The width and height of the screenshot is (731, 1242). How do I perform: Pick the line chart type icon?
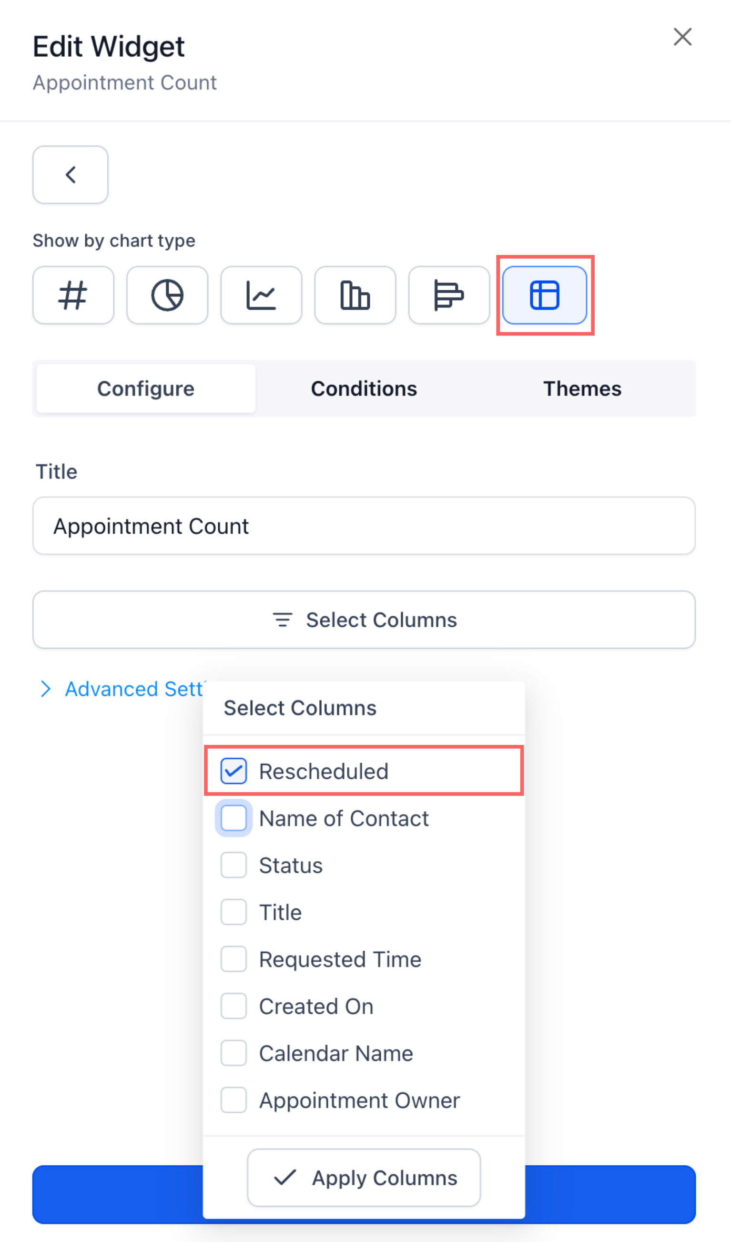(261, 295)
